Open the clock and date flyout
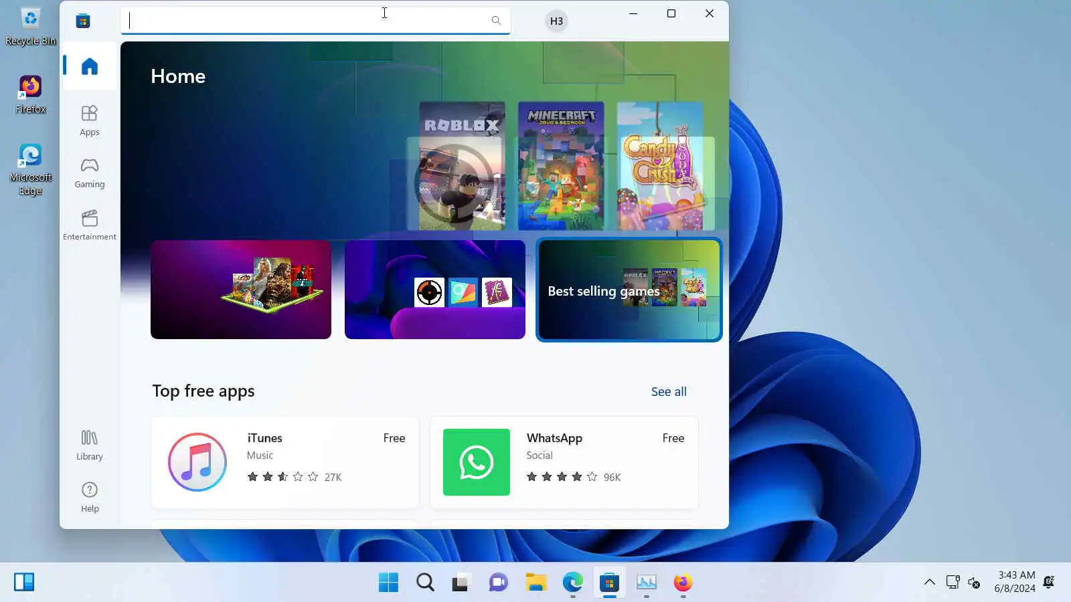 (x=1015, y=582)
